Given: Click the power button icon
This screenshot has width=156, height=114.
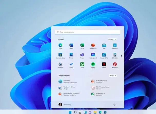Looking at the screenshot, I should (x=114, y=105).
